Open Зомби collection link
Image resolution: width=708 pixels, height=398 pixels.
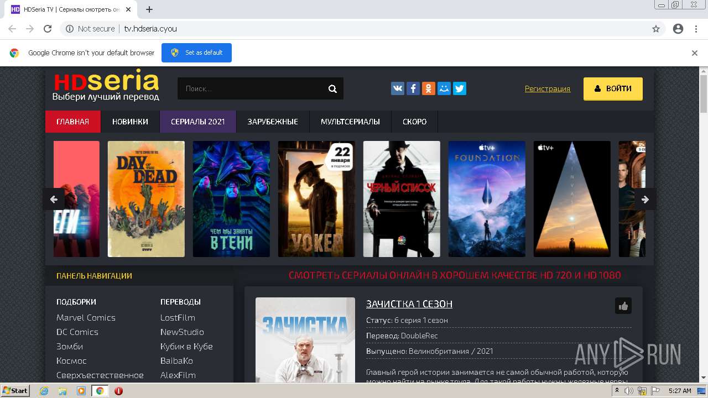pos(70,346)
